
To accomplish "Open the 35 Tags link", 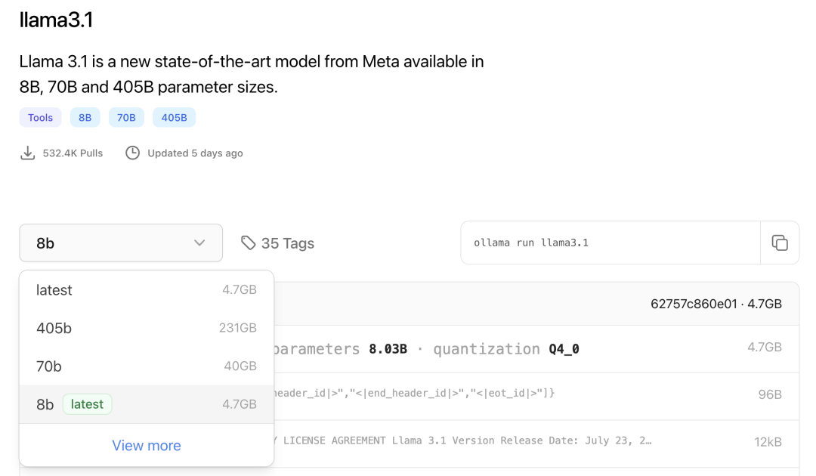I will 287,243.
